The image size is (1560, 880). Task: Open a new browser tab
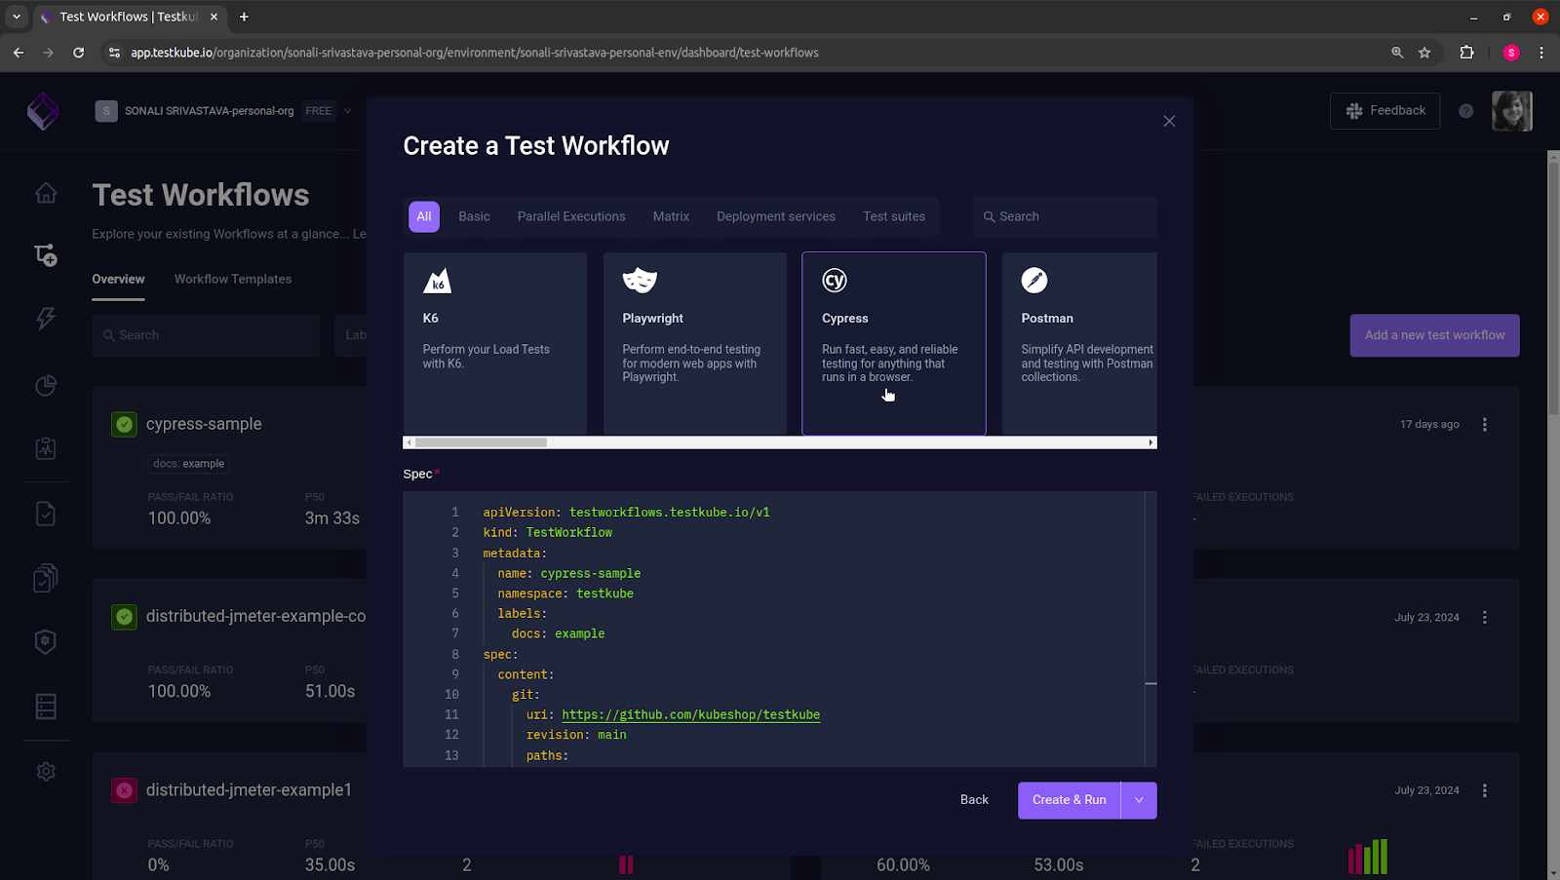coord(244,17)
